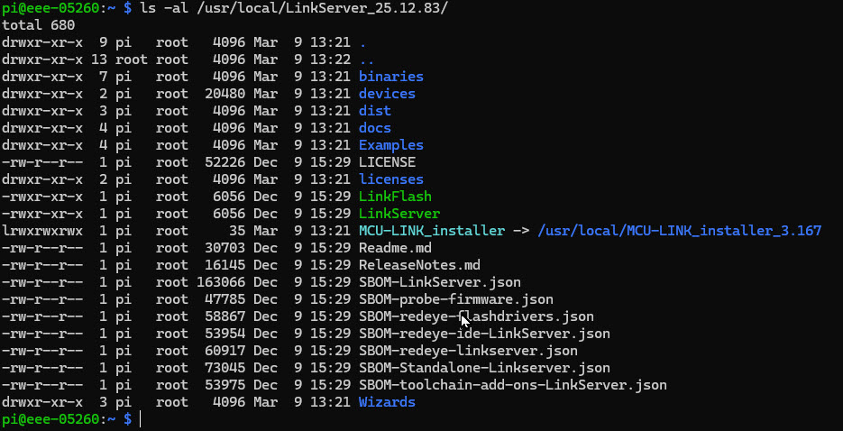Click the binaries directory name
843x431 pixels.
point(390,77)
